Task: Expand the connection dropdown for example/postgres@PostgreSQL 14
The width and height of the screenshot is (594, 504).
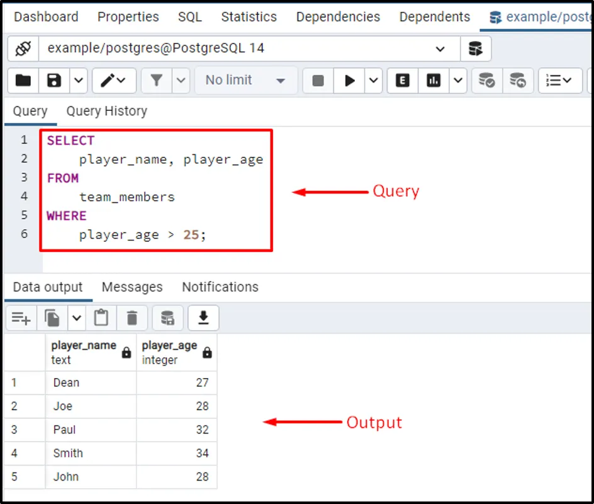Action: point(440,49)
